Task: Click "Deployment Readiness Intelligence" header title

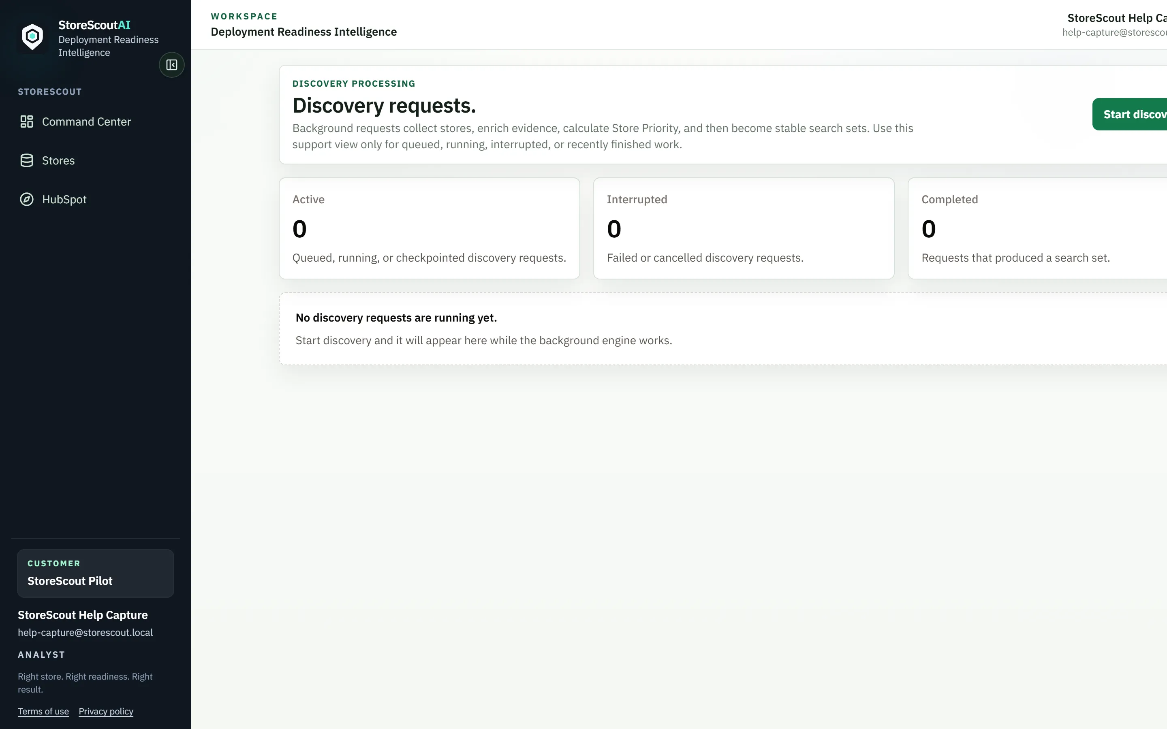Action: click(304, 32)
